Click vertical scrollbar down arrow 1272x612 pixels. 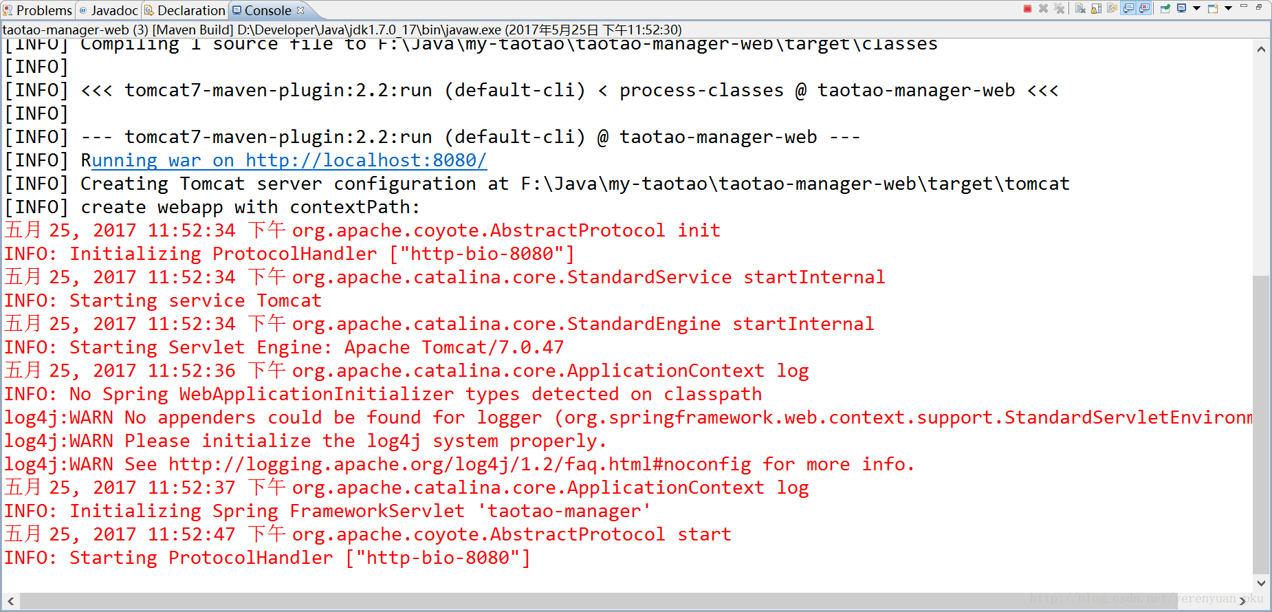[x=1261, y=583]
